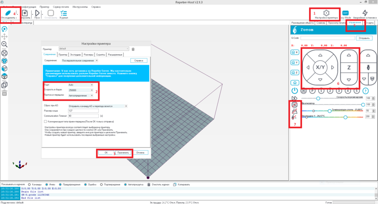Toggle printer power button icon
The width and height of the screenshot is (378, 204).
[295, 90]
